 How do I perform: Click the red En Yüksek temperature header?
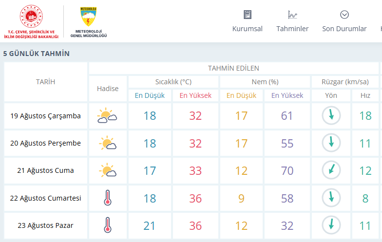pyautogui.click(x=195, y=95)
